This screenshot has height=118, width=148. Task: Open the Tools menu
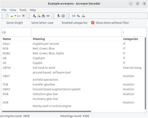(x=23, y=10)
